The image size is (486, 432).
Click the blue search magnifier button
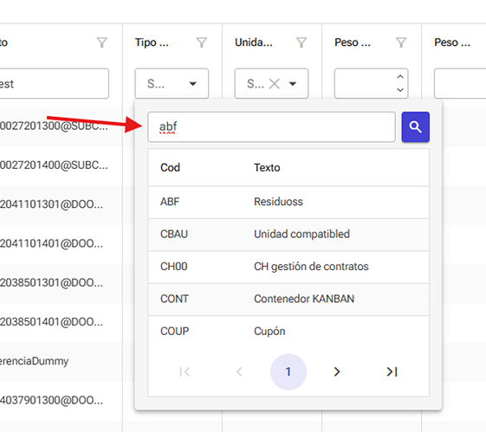[415, 127]
